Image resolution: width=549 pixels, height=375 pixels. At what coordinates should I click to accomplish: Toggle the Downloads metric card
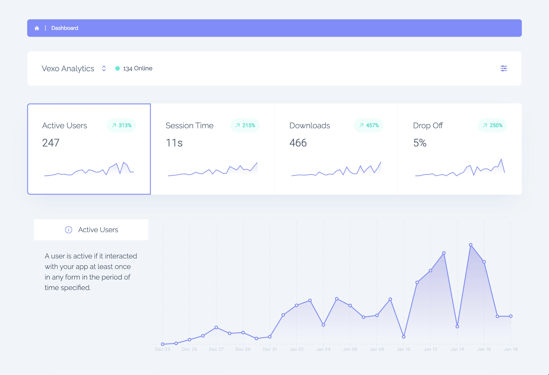click(336, 148)
